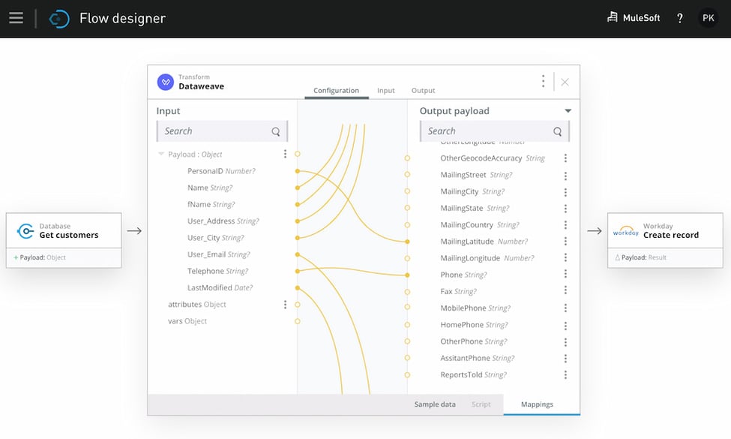Image resolution: width=731 pixels, height=439 pixels.
Task: Open options menu for the MailingStreet field
Action: coord(565,174)
